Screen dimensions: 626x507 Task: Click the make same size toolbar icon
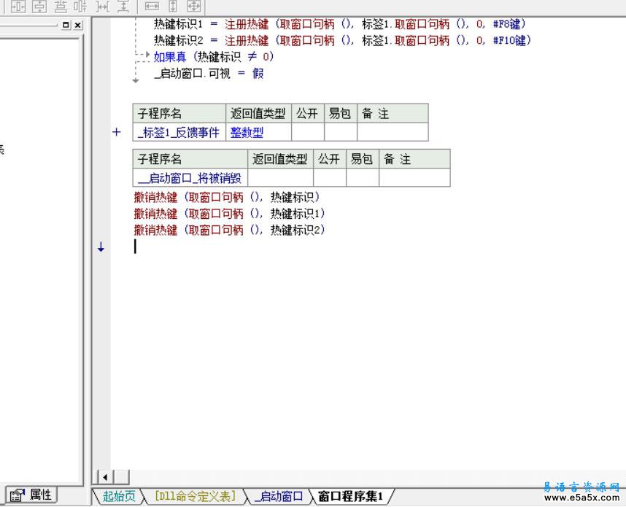pos(193,6)
